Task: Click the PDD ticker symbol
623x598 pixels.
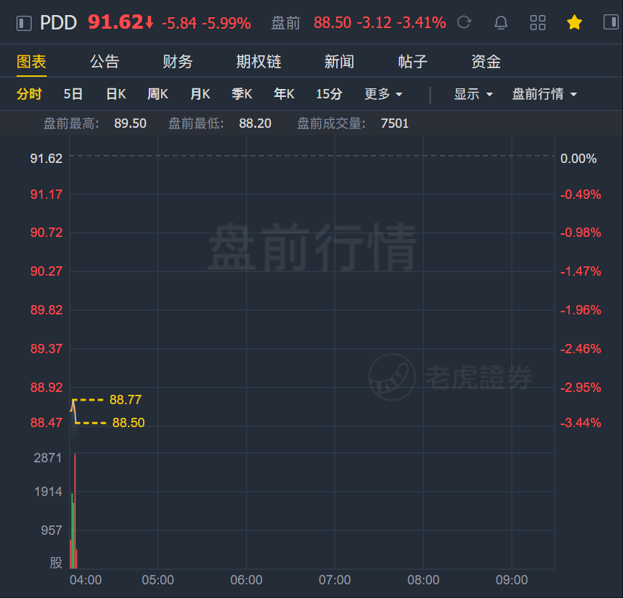Action: [x=58, y=23]
